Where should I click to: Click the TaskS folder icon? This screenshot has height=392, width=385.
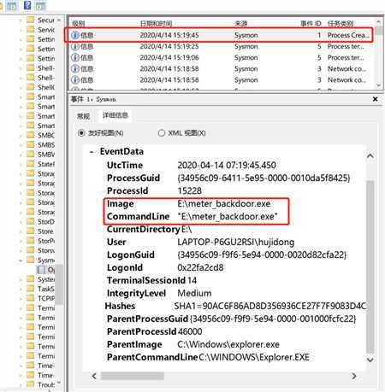[x=30, y=289]
